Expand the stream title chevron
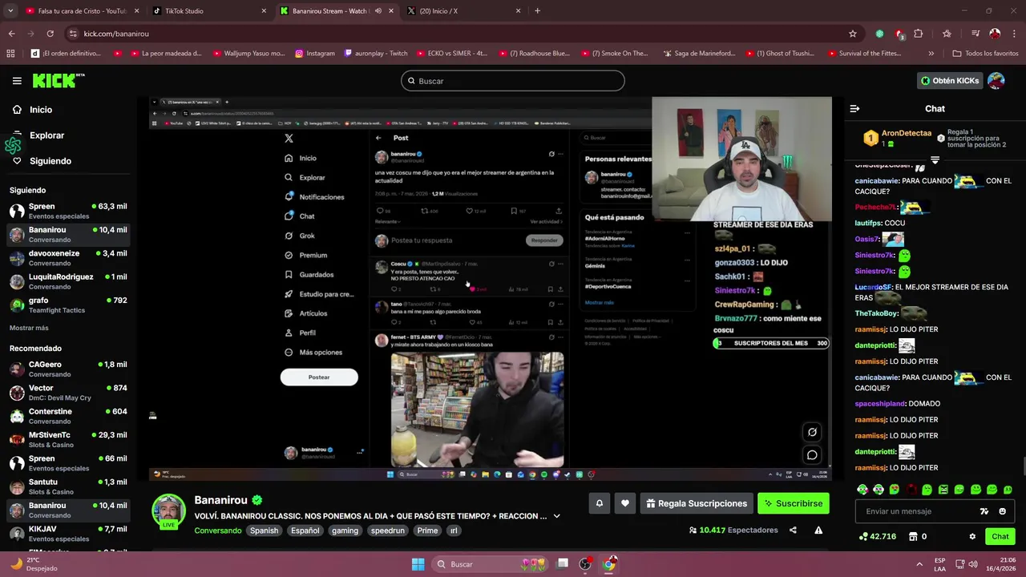This screenshot has width=1026, height=577. click(556, 516)
